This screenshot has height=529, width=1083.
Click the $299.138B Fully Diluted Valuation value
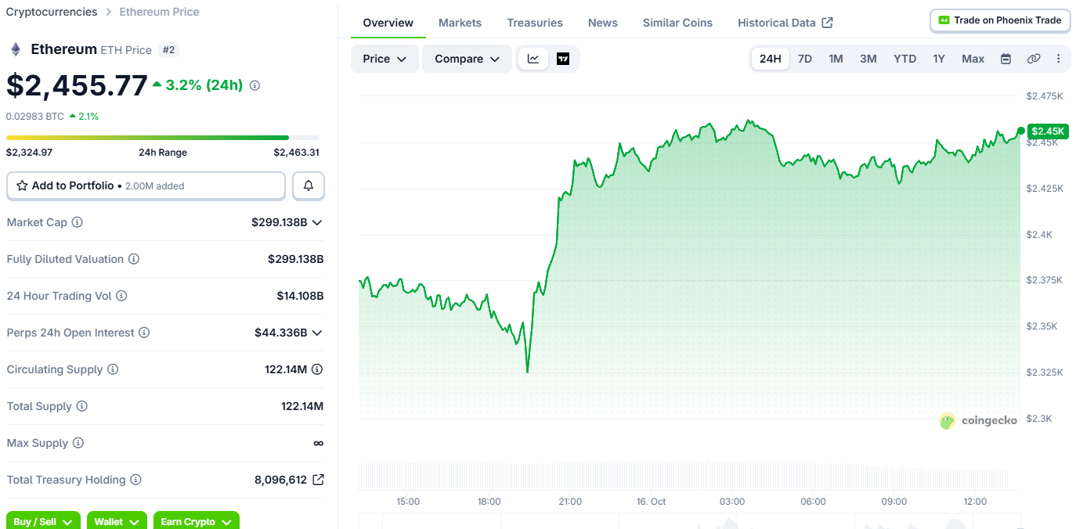pyautogui.click(x=295, y=259)
